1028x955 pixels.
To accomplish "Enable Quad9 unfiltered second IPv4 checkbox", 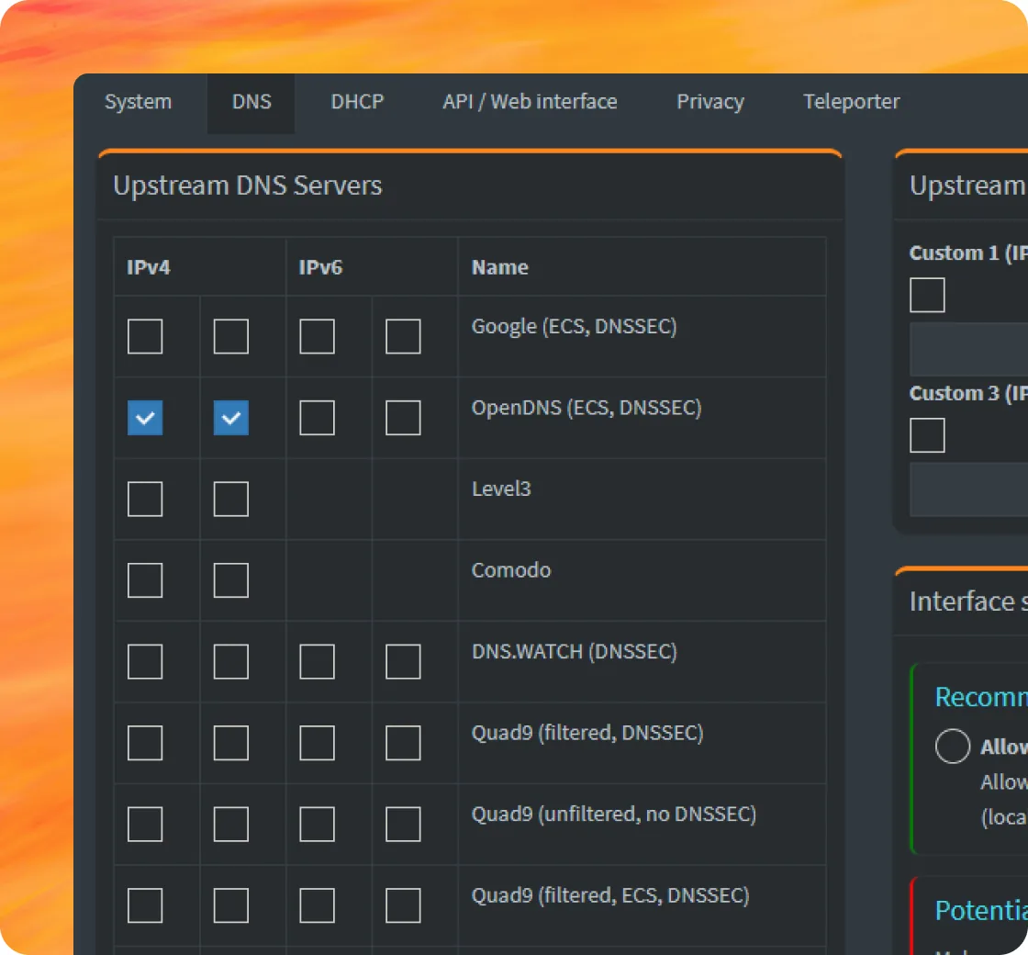I will [230, 825].
